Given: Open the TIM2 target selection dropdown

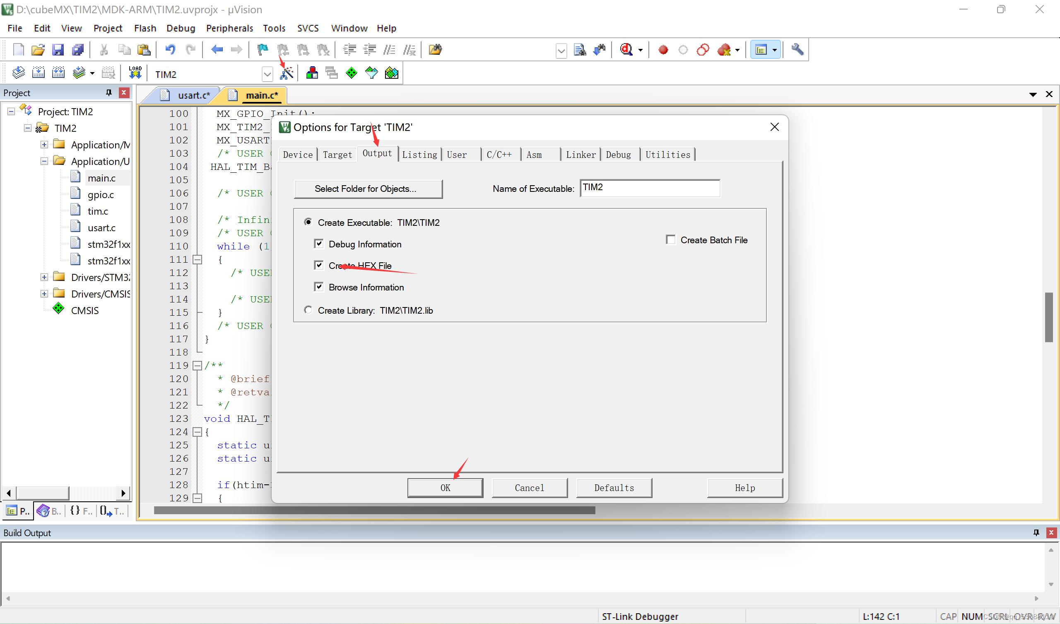Looking at the screenshot, I should coord(267,75).
